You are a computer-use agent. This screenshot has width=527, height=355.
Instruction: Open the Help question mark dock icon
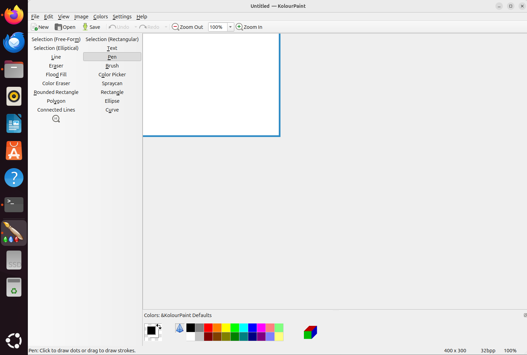coord(14,178)
